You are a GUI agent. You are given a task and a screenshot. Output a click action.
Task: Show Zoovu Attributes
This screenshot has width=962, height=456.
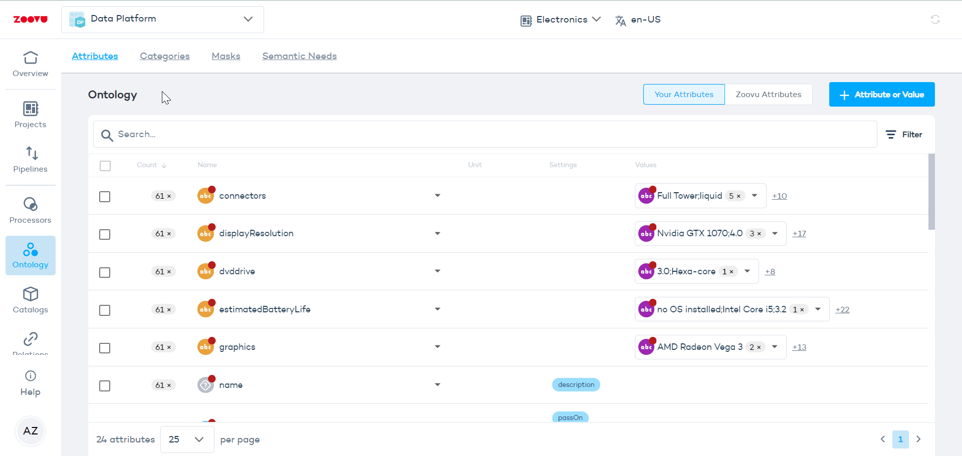coord(768,95)
